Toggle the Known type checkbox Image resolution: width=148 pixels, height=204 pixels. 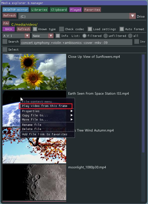(35, 29)
